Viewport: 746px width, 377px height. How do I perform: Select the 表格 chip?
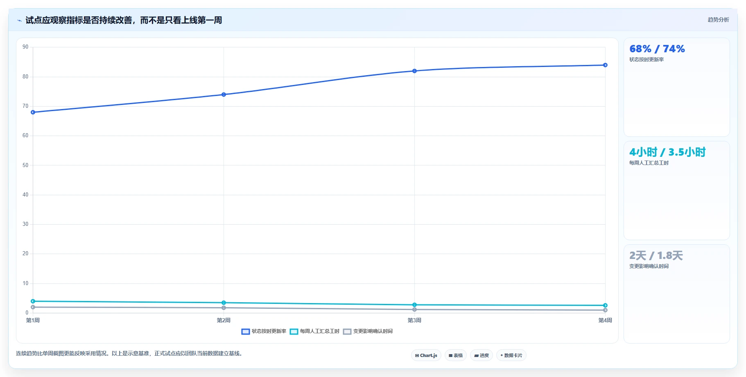coord(456,355)
